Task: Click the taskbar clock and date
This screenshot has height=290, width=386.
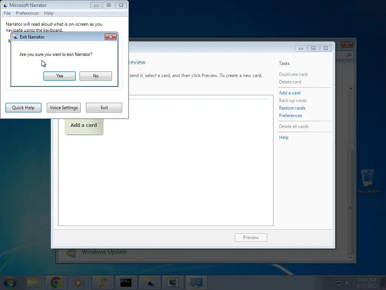Action: (x=367, y=282)
